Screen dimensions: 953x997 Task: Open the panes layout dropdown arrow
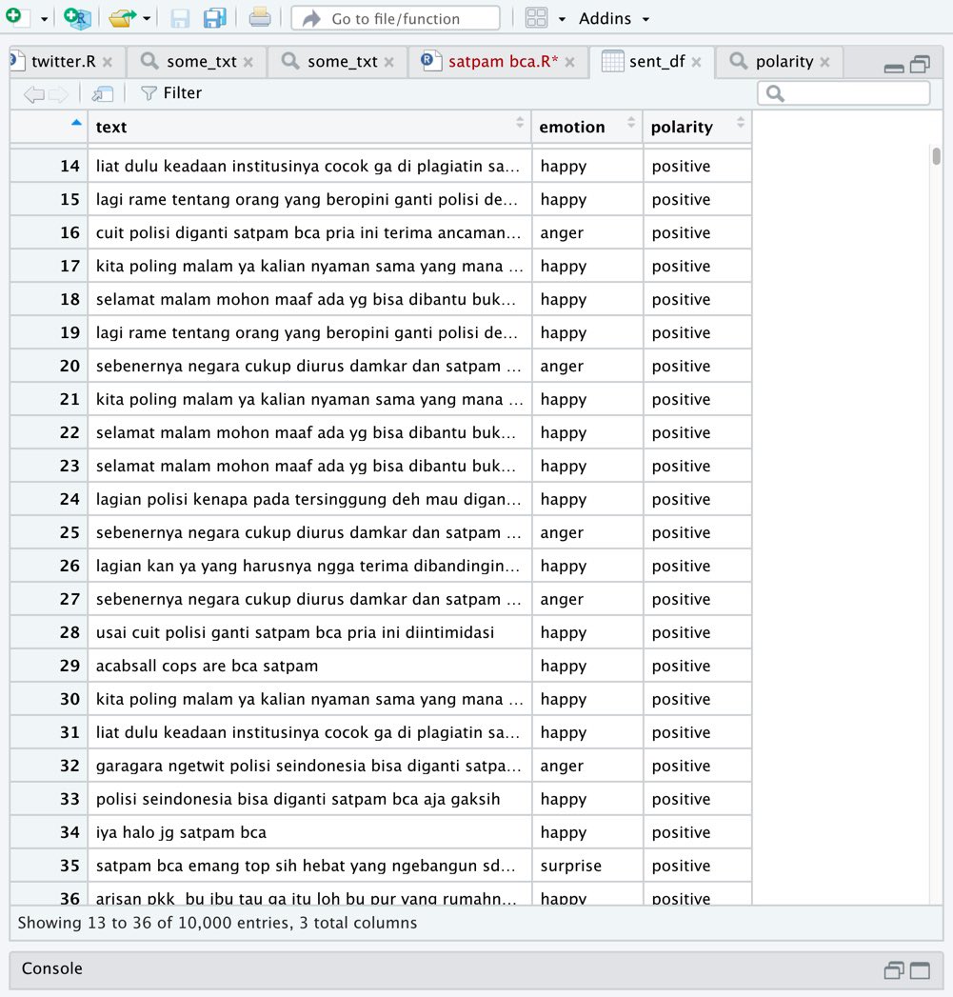(x=562, y=19)
